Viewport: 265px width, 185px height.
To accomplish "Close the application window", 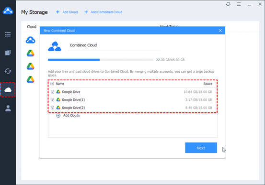I will pos(260,4).
